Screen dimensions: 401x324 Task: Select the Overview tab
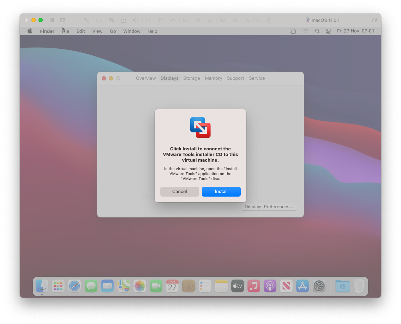coord(146,78)
